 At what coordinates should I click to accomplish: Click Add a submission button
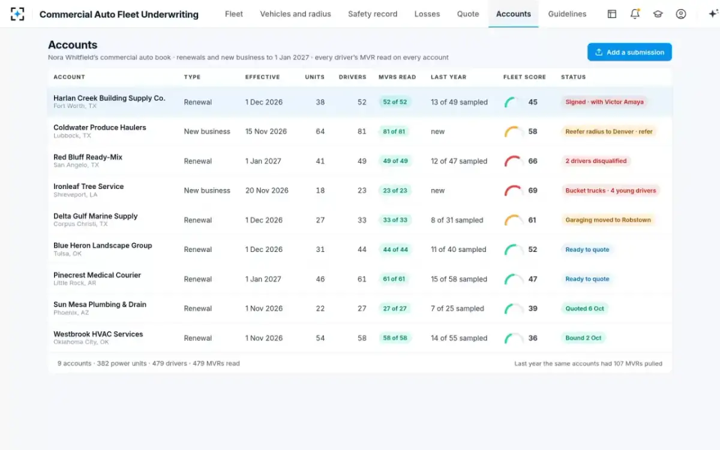[629, 52]
